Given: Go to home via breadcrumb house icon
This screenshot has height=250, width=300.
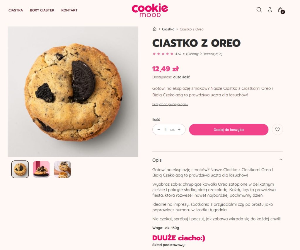Looking at the screenshot, I should [155, 29].
